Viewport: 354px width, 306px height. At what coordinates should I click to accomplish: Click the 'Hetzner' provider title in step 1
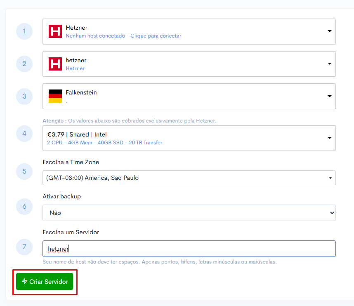click(76, 28)
